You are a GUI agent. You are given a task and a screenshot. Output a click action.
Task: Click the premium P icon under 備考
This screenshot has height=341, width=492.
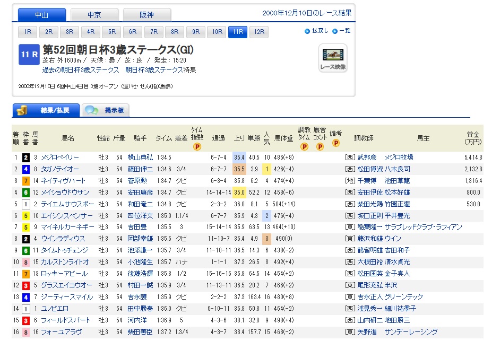[x=335, y=143]
